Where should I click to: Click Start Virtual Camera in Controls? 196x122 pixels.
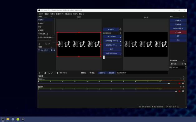(178, 28)
